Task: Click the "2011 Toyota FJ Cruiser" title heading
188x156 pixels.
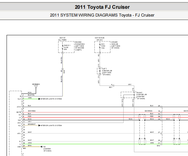Action: click(x=102, y=7)
